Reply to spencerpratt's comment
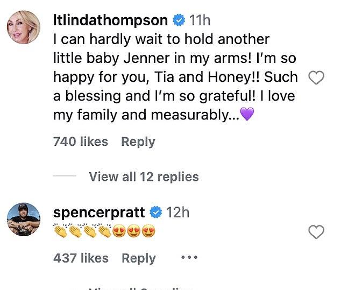This screenshot has width=341, height=290. pyautogui.click(x=138, y=258)
